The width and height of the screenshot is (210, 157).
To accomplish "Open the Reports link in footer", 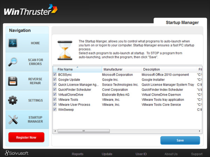I will (78, 154).
